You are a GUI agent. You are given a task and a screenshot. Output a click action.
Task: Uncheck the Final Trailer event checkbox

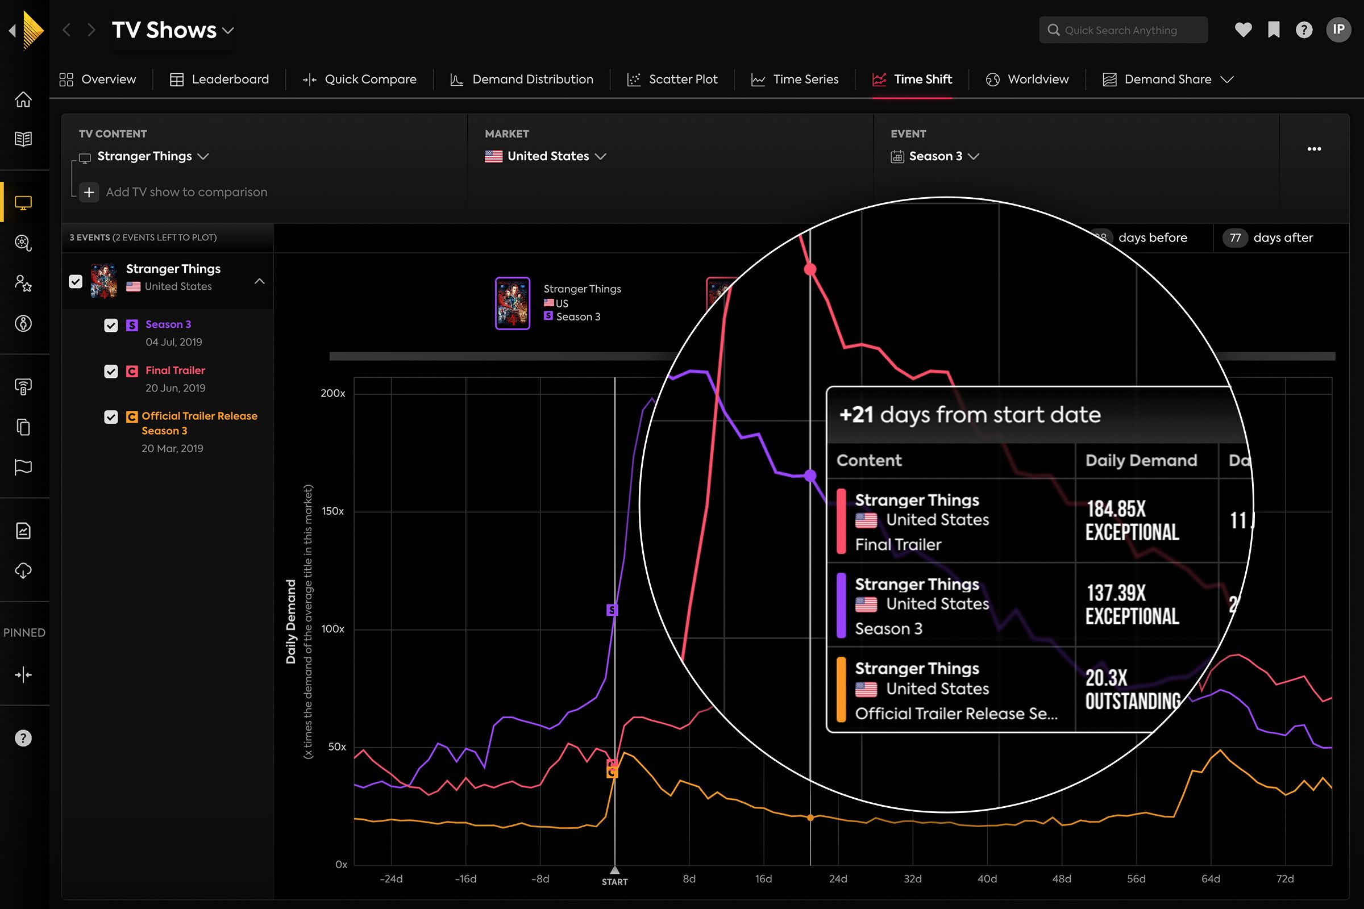pyautogui.click(x=111, y=371)
